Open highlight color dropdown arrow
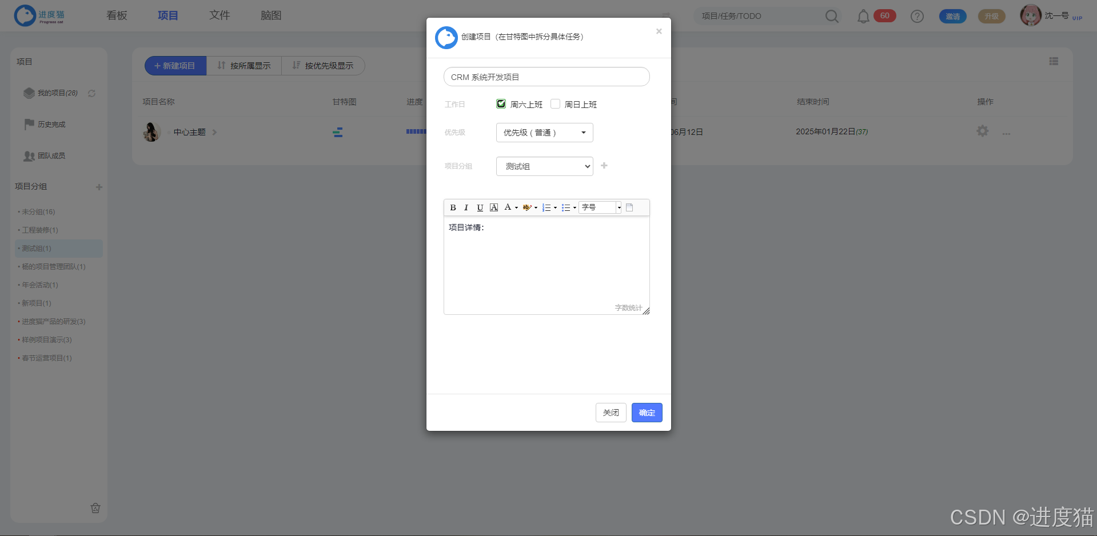Image resolution: width=1097 pixels, height=536 pixels. point(536,207)
